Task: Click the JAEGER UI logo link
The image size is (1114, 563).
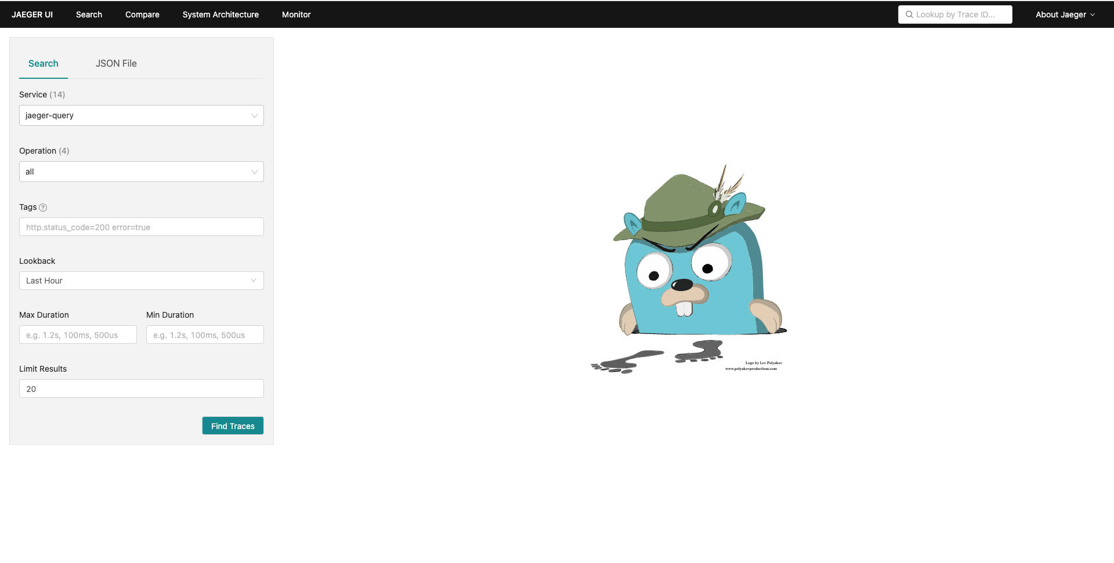Action: [x=32, y=14]
